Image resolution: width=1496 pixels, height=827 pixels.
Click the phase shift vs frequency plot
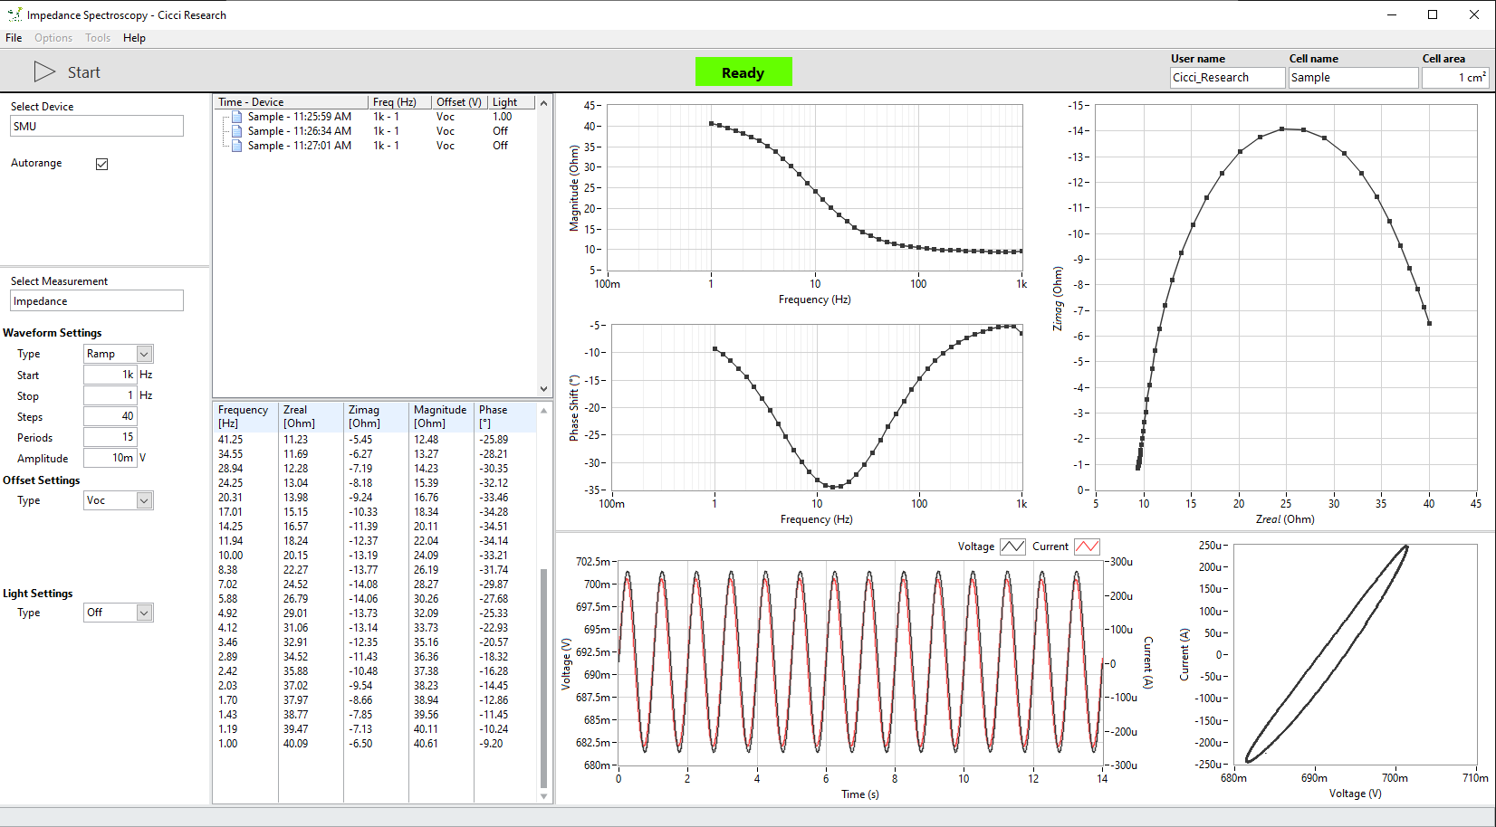pyautogui.click(x=815, y=407)
